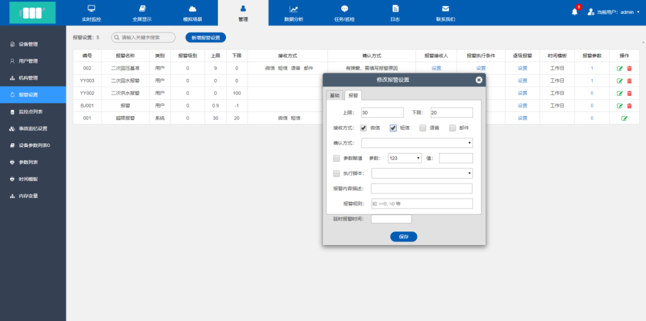646x321 pixels.
Task: Open the 模拟场景 cloud scene page
Action: 193,13
